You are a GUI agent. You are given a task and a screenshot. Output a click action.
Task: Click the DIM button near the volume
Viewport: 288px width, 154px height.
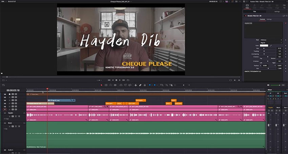click(x=283, y=85)
